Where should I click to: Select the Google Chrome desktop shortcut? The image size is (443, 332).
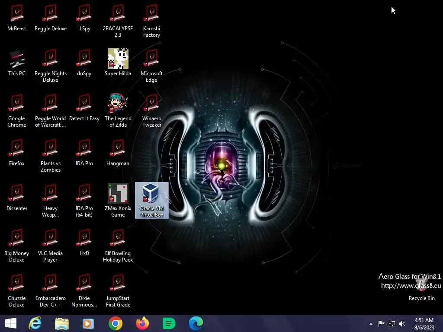pyautogui.click(x=17, y=111)
